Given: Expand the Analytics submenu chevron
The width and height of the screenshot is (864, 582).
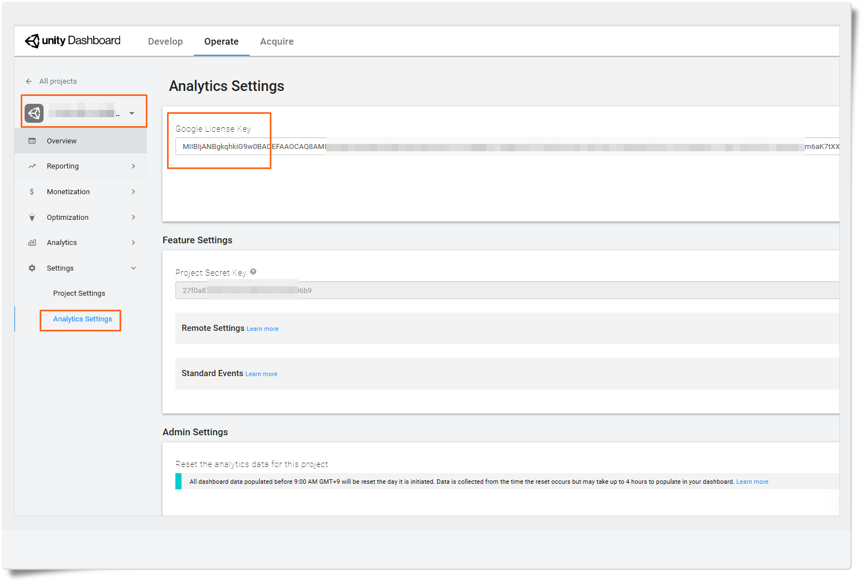Looking at the screenshot, I should (x=133, y=243).
